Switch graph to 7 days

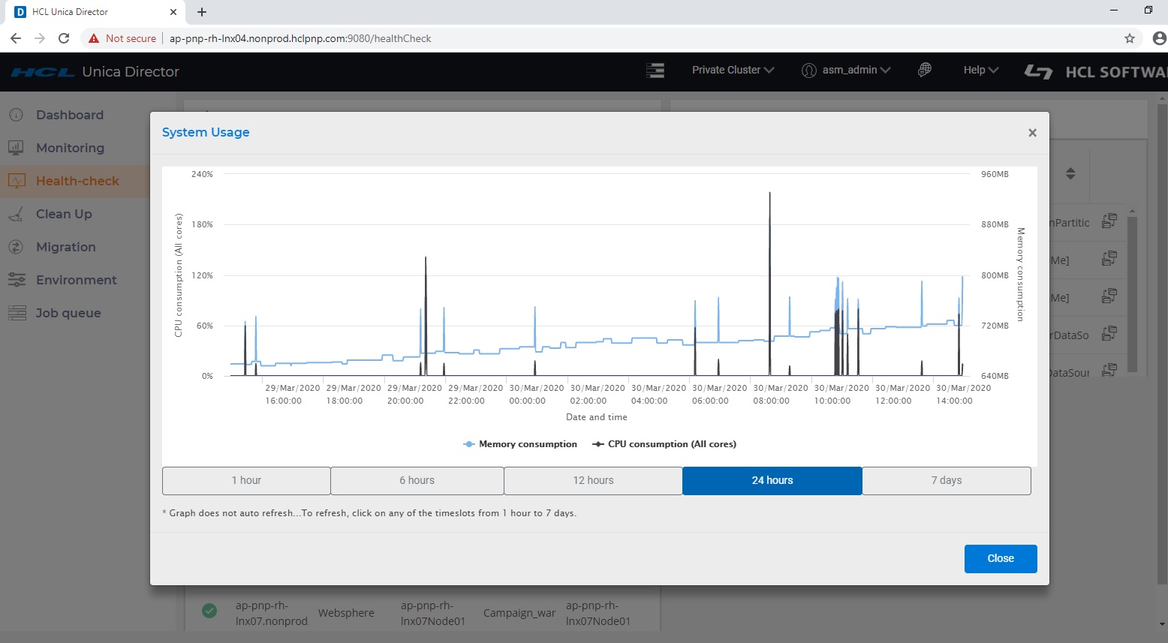946,480
